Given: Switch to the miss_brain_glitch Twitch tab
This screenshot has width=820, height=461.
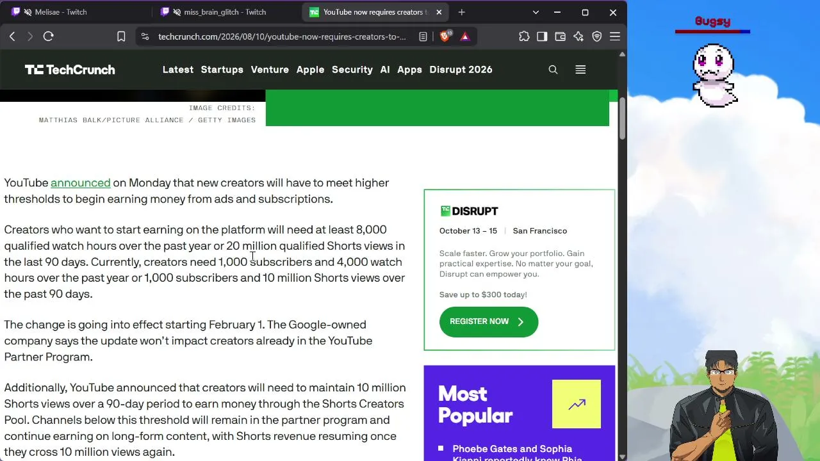Looking at the screenshot, I should coord(225,12).
